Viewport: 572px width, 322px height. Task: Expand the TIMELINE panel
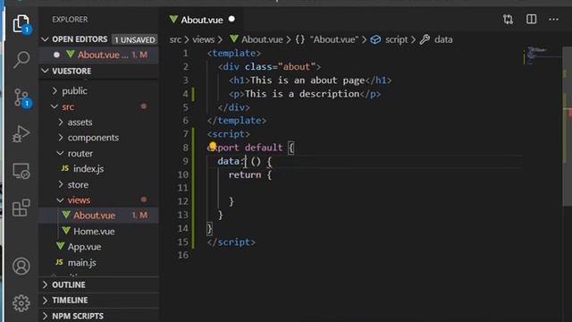click(x=98, y=301)
